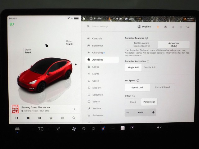Open the Profile 1 selector in settings
The image size is (199, 149).
pos(144,27)
